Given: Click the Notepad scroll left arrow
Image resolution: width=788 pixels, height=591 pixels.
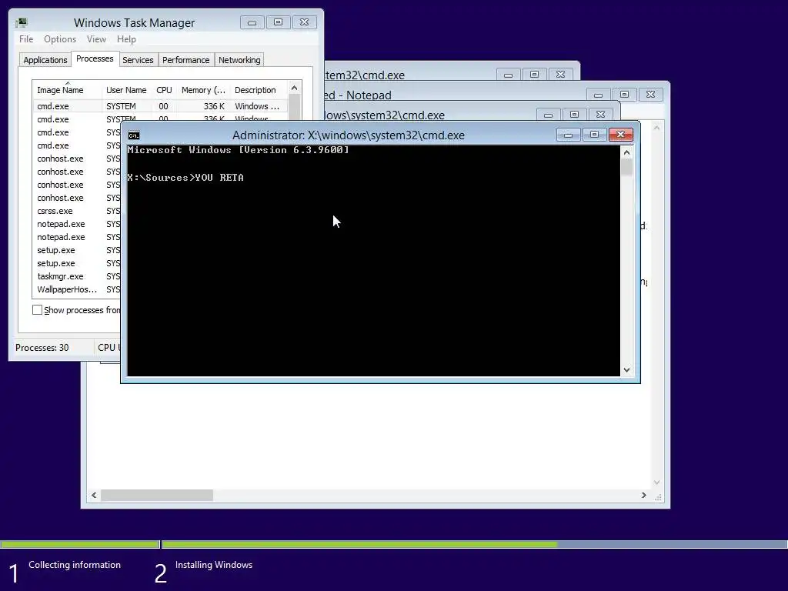Looking at the screenshot, I should tap(94, 495).
